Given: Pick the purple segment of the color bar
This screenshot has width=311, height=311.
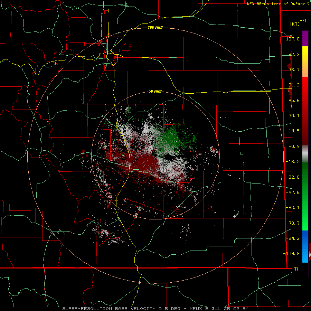Looking at the screenshot, I should pyautogui.click(x=305, y=39).
